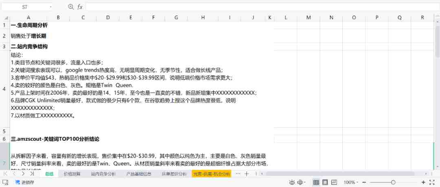Add a new sheet with plus button
The width and height of the screenshot is (440, 187).
point(246,174)
